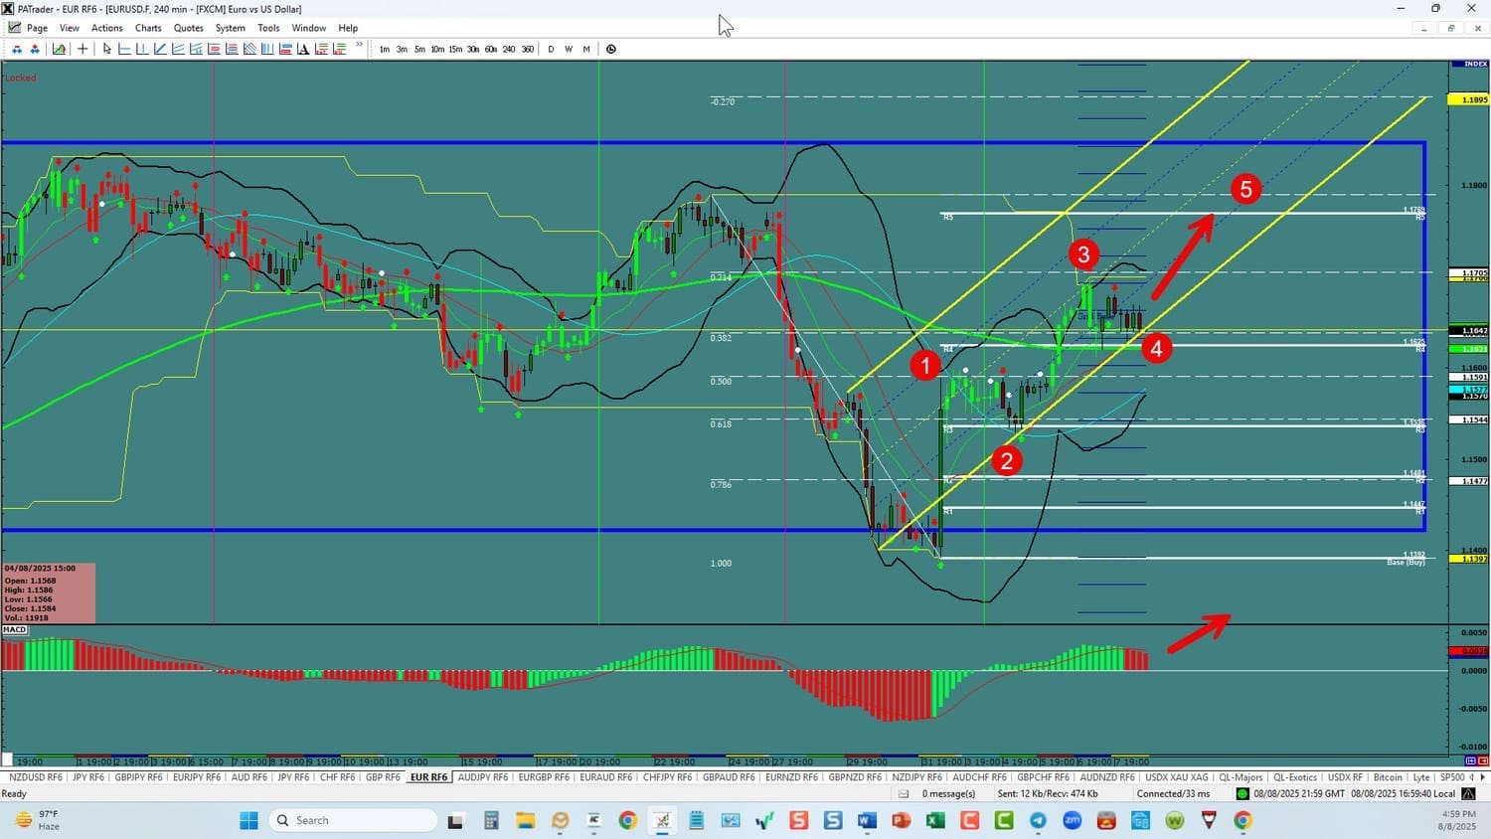Click the chart type icon in toolbar
This screenshot has height=839, width=1491.
click(x=60, y=49)
